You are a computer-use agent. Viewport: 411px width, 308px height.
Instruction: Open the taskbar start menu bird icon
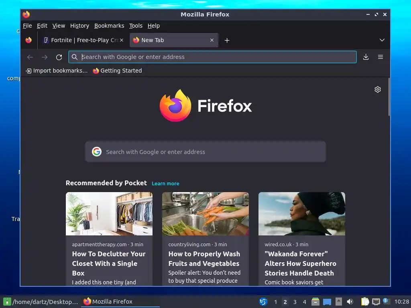tap(263, 302)
